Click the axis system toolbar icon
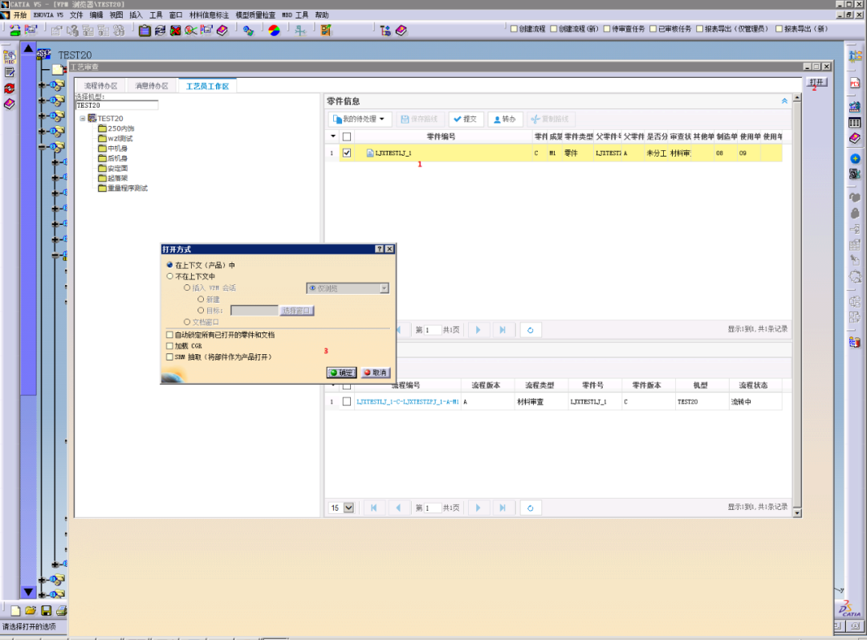Screen dimensions: 867x640 pyautogui.click(x=300, y=31)
